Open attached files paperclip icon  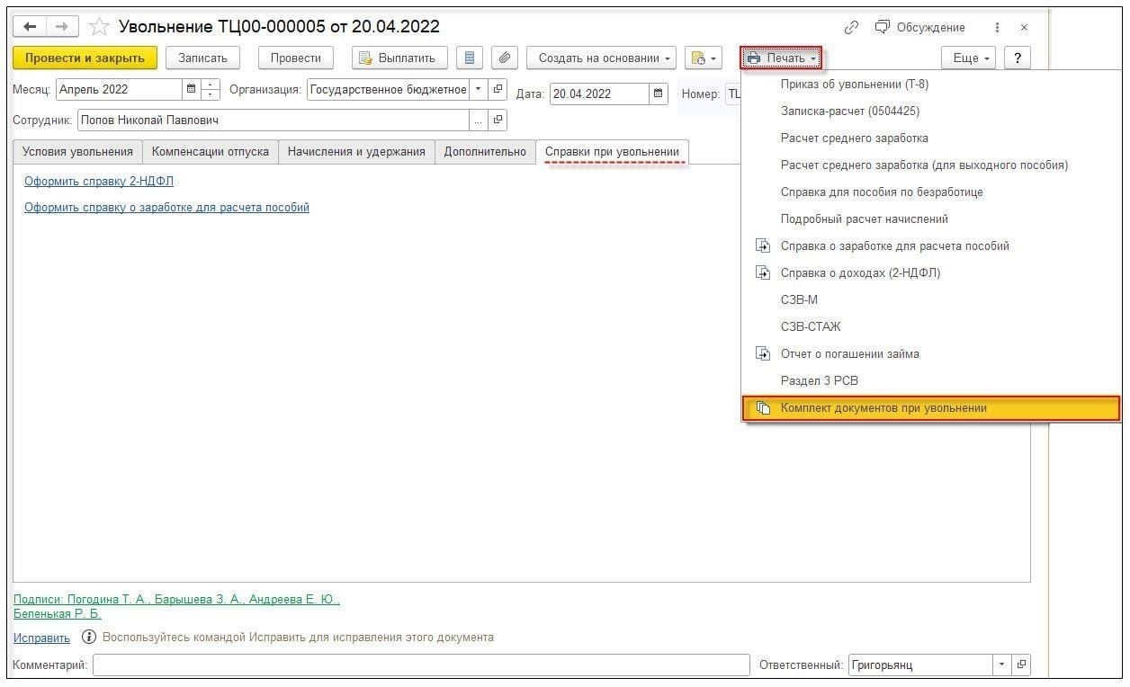504,58
